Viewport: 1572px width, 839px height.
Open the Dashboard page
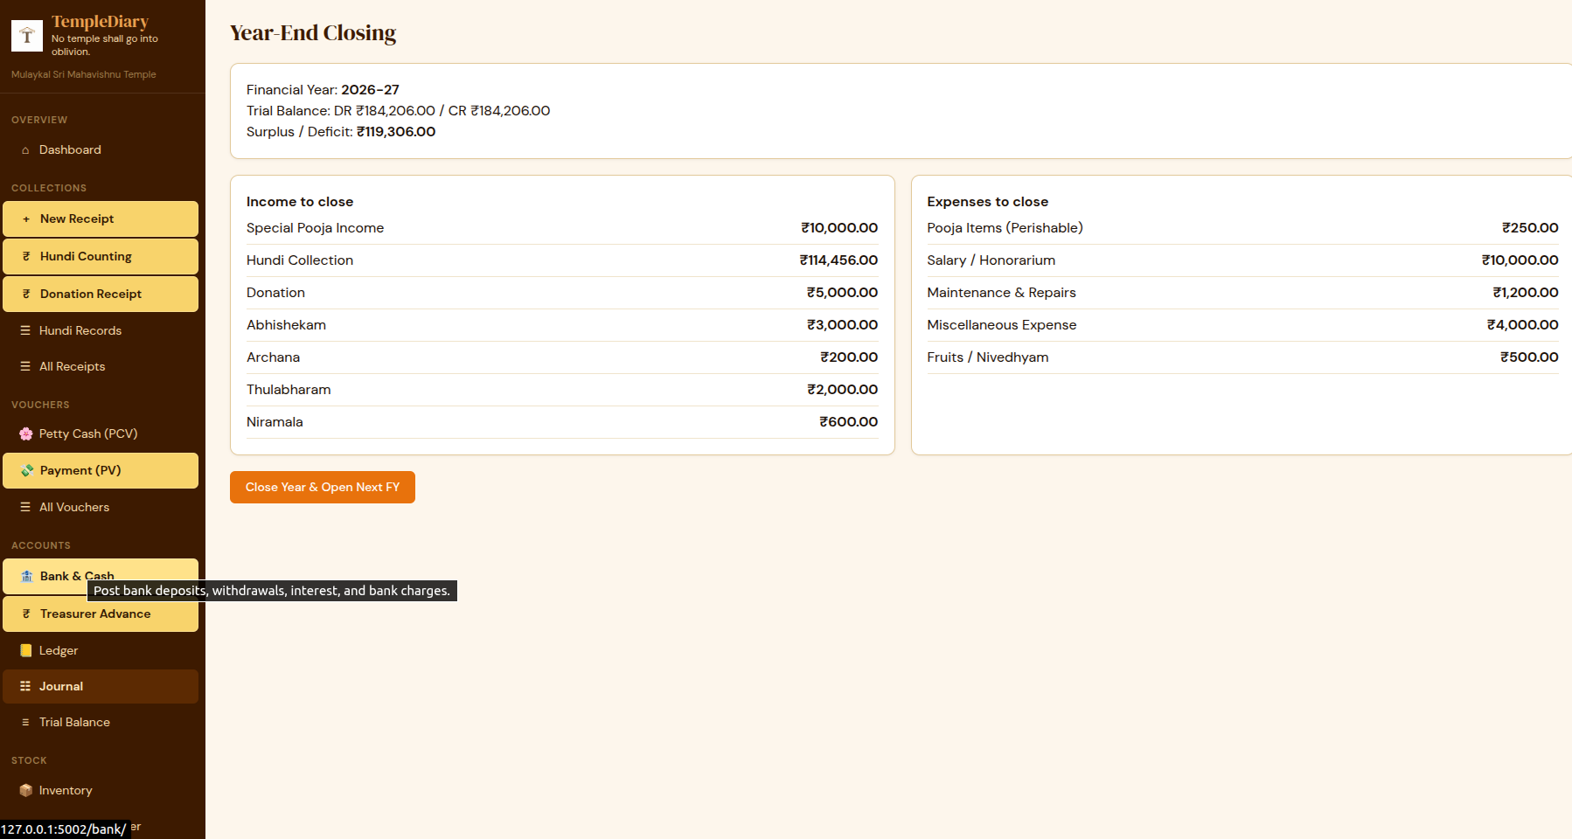coord(101,150)
